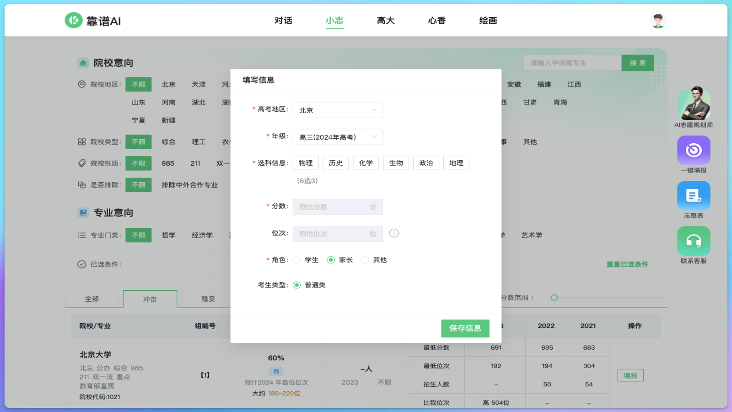The image size is (732, 412).
Task: Switch to the 对话 navigation tab
Action: 284,20
